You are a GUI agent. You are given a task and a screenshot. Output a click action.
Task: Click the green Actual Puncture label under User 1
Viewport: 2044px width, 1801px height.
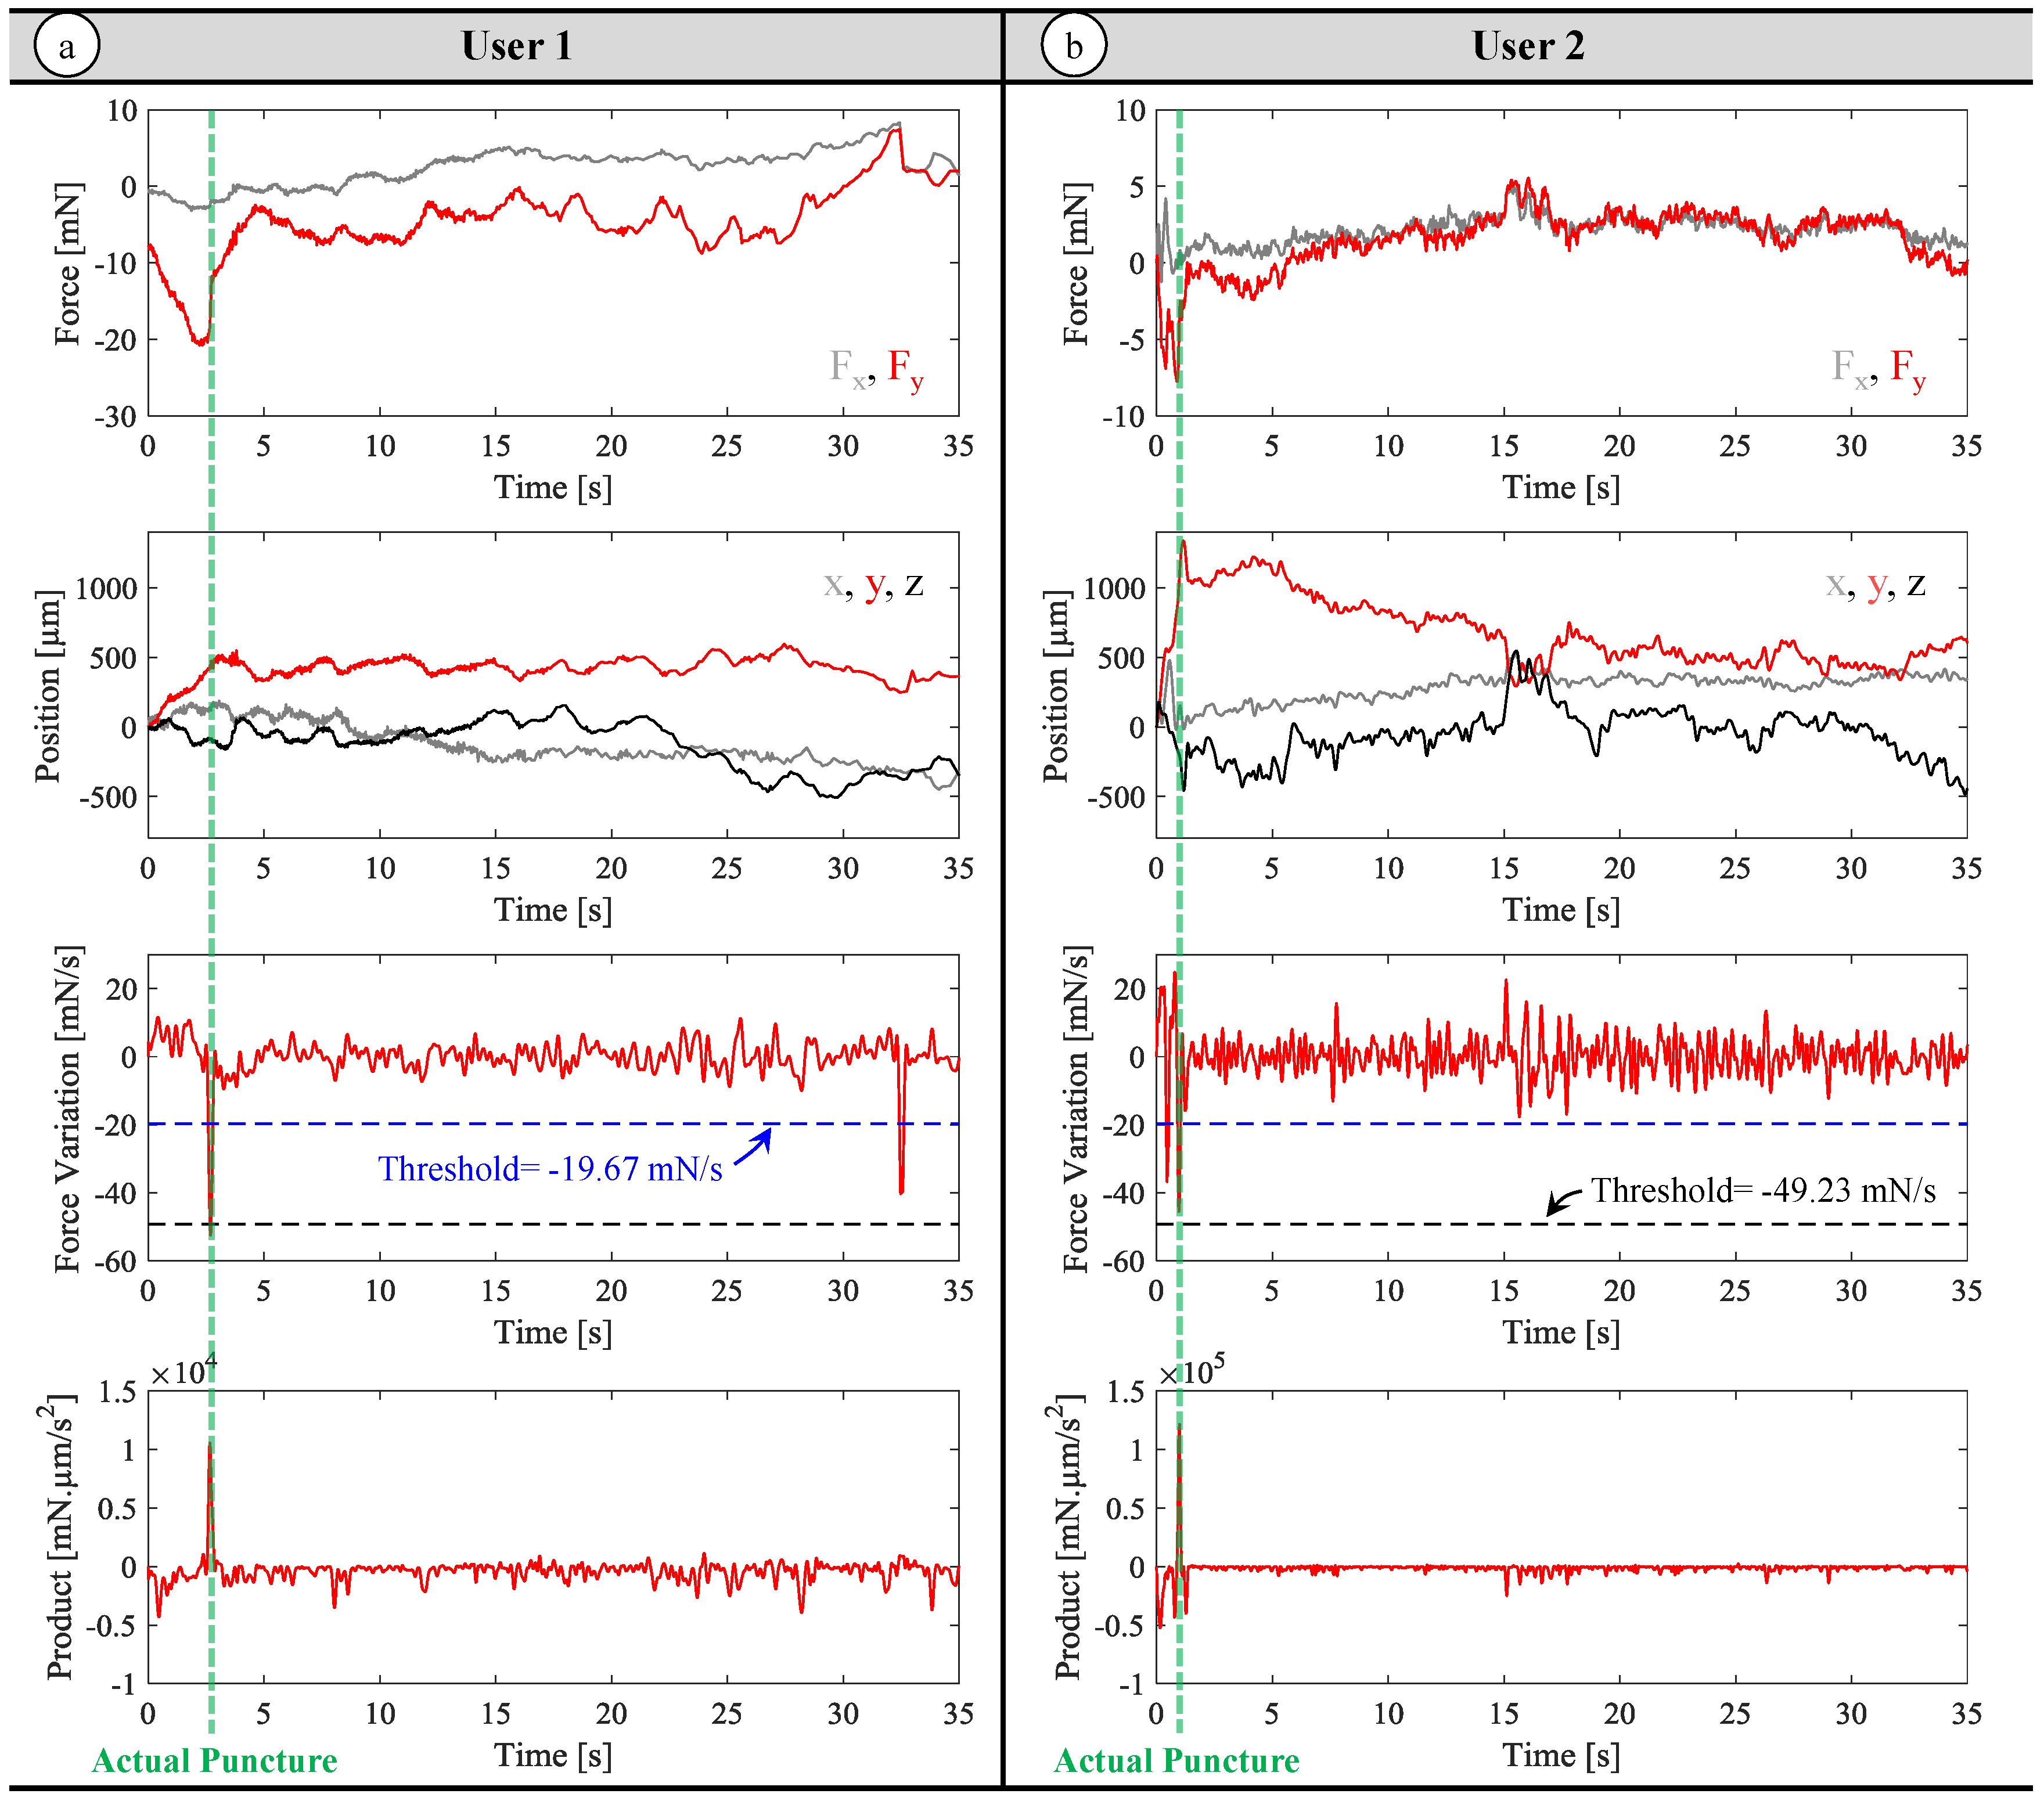pos(214,1760)
